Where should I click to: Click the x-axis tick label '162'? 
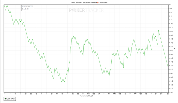(125, 94)
